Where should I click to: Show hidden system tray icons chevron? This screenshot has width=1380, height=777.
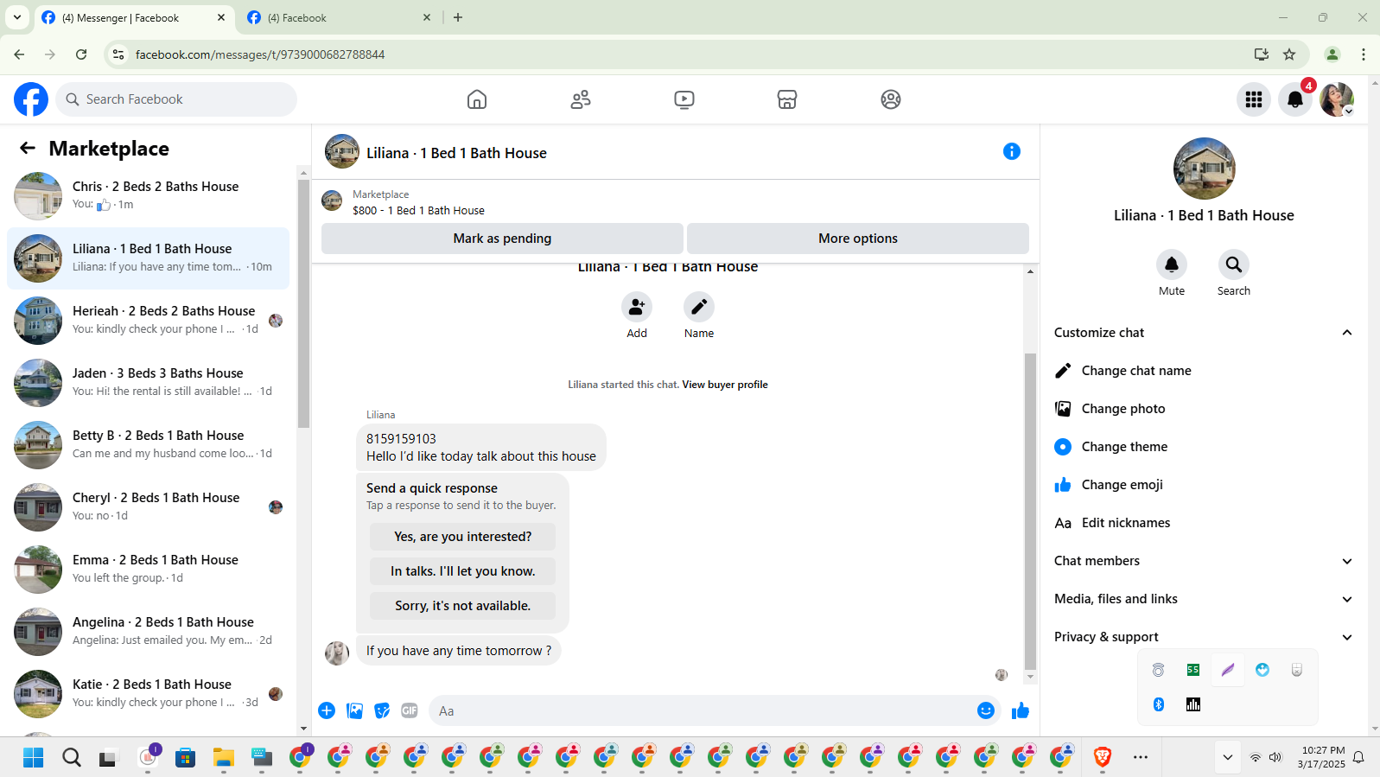point(1227,758)
